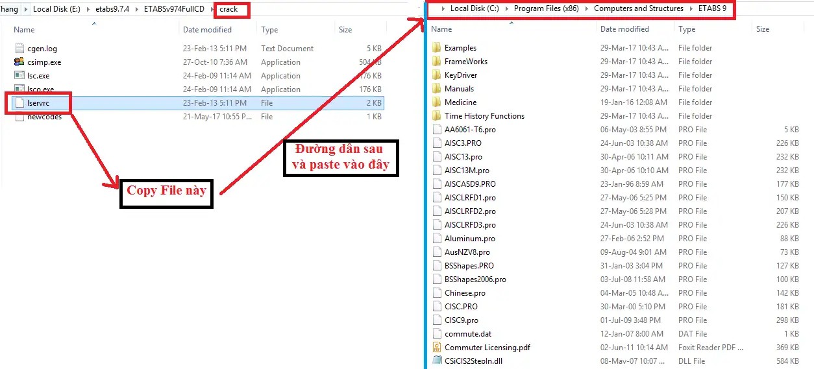Screen dimensions: 814x369
Task: Select the lservrc file icon
Action: pos(19,103)
